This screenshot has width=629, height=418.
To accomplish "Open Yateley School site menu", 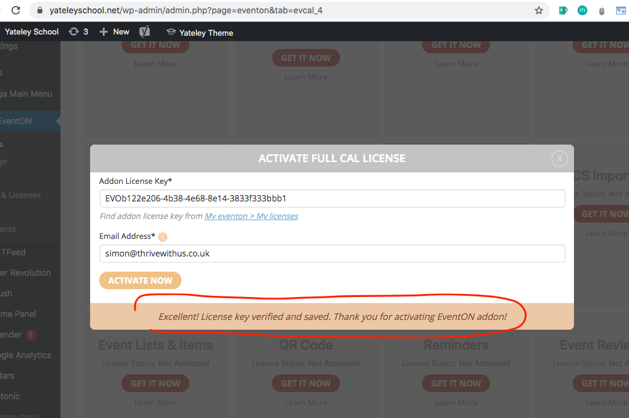I will click(x=31, y=31).
